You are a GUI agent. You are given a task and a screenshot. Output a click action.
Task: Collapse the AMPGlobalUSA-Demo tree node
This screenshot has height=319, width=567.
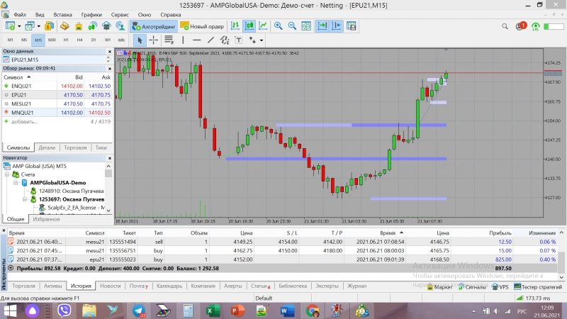click(x=16, y=183)
